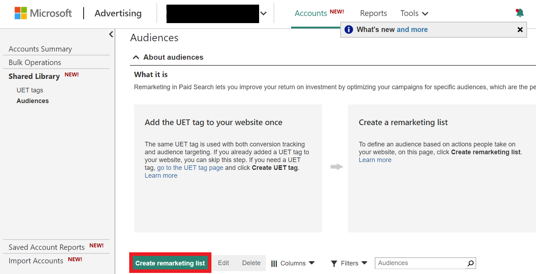Click 'Add the UET tag to your website once' heading
Image resolution: width=536 pixels, height=274 pixels.
click(x=214, y=122)
